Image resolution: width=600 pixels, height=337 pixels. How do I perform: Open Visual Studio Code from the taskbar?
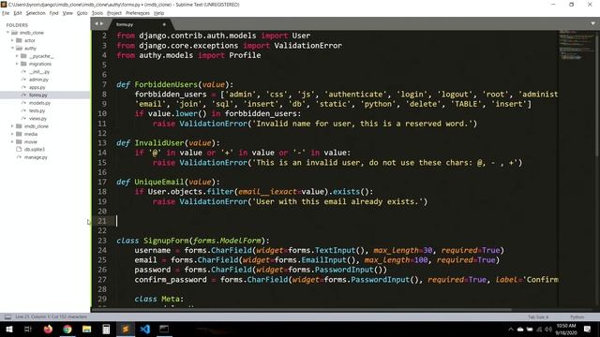[144, 329]
